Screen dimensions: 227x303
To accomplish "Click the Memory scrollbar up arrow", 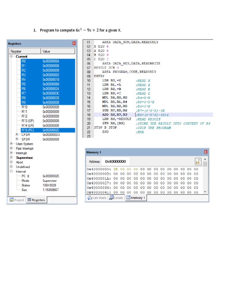I will 205,159.
